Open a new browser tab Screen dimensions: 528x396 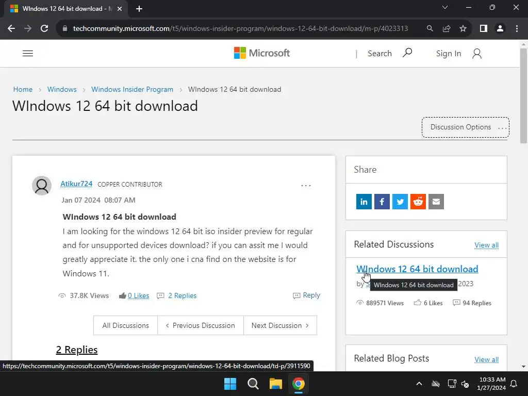139,9
